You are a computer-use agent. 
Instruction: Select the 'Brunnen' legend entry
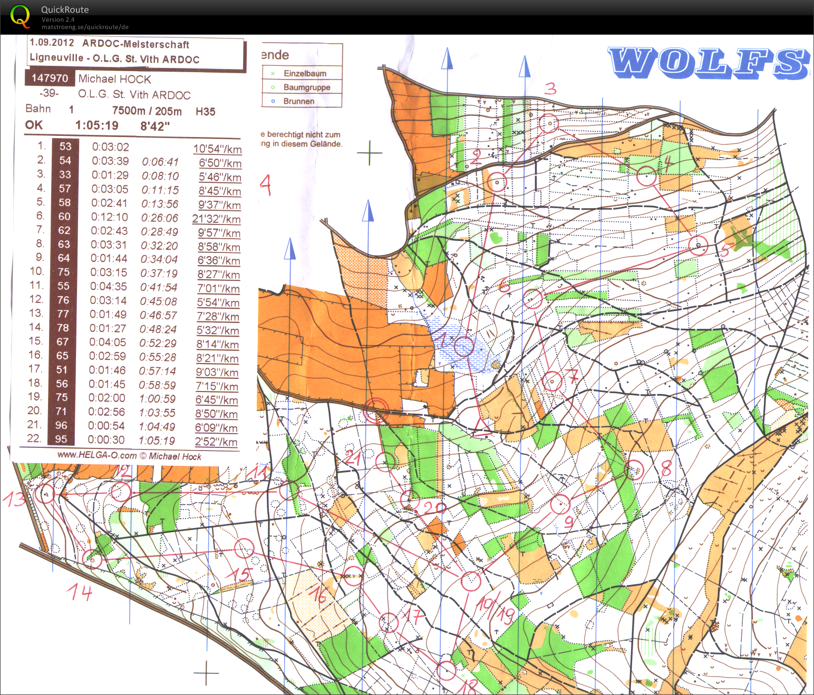point(299,101)
